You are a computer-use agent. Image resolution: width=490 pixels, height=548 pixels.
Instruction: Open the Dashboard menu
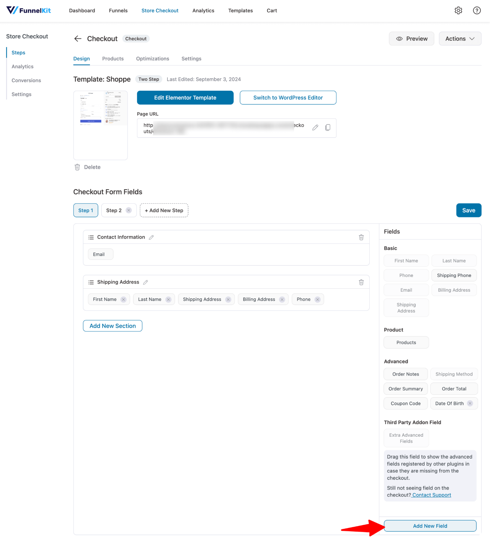[82, 10]
